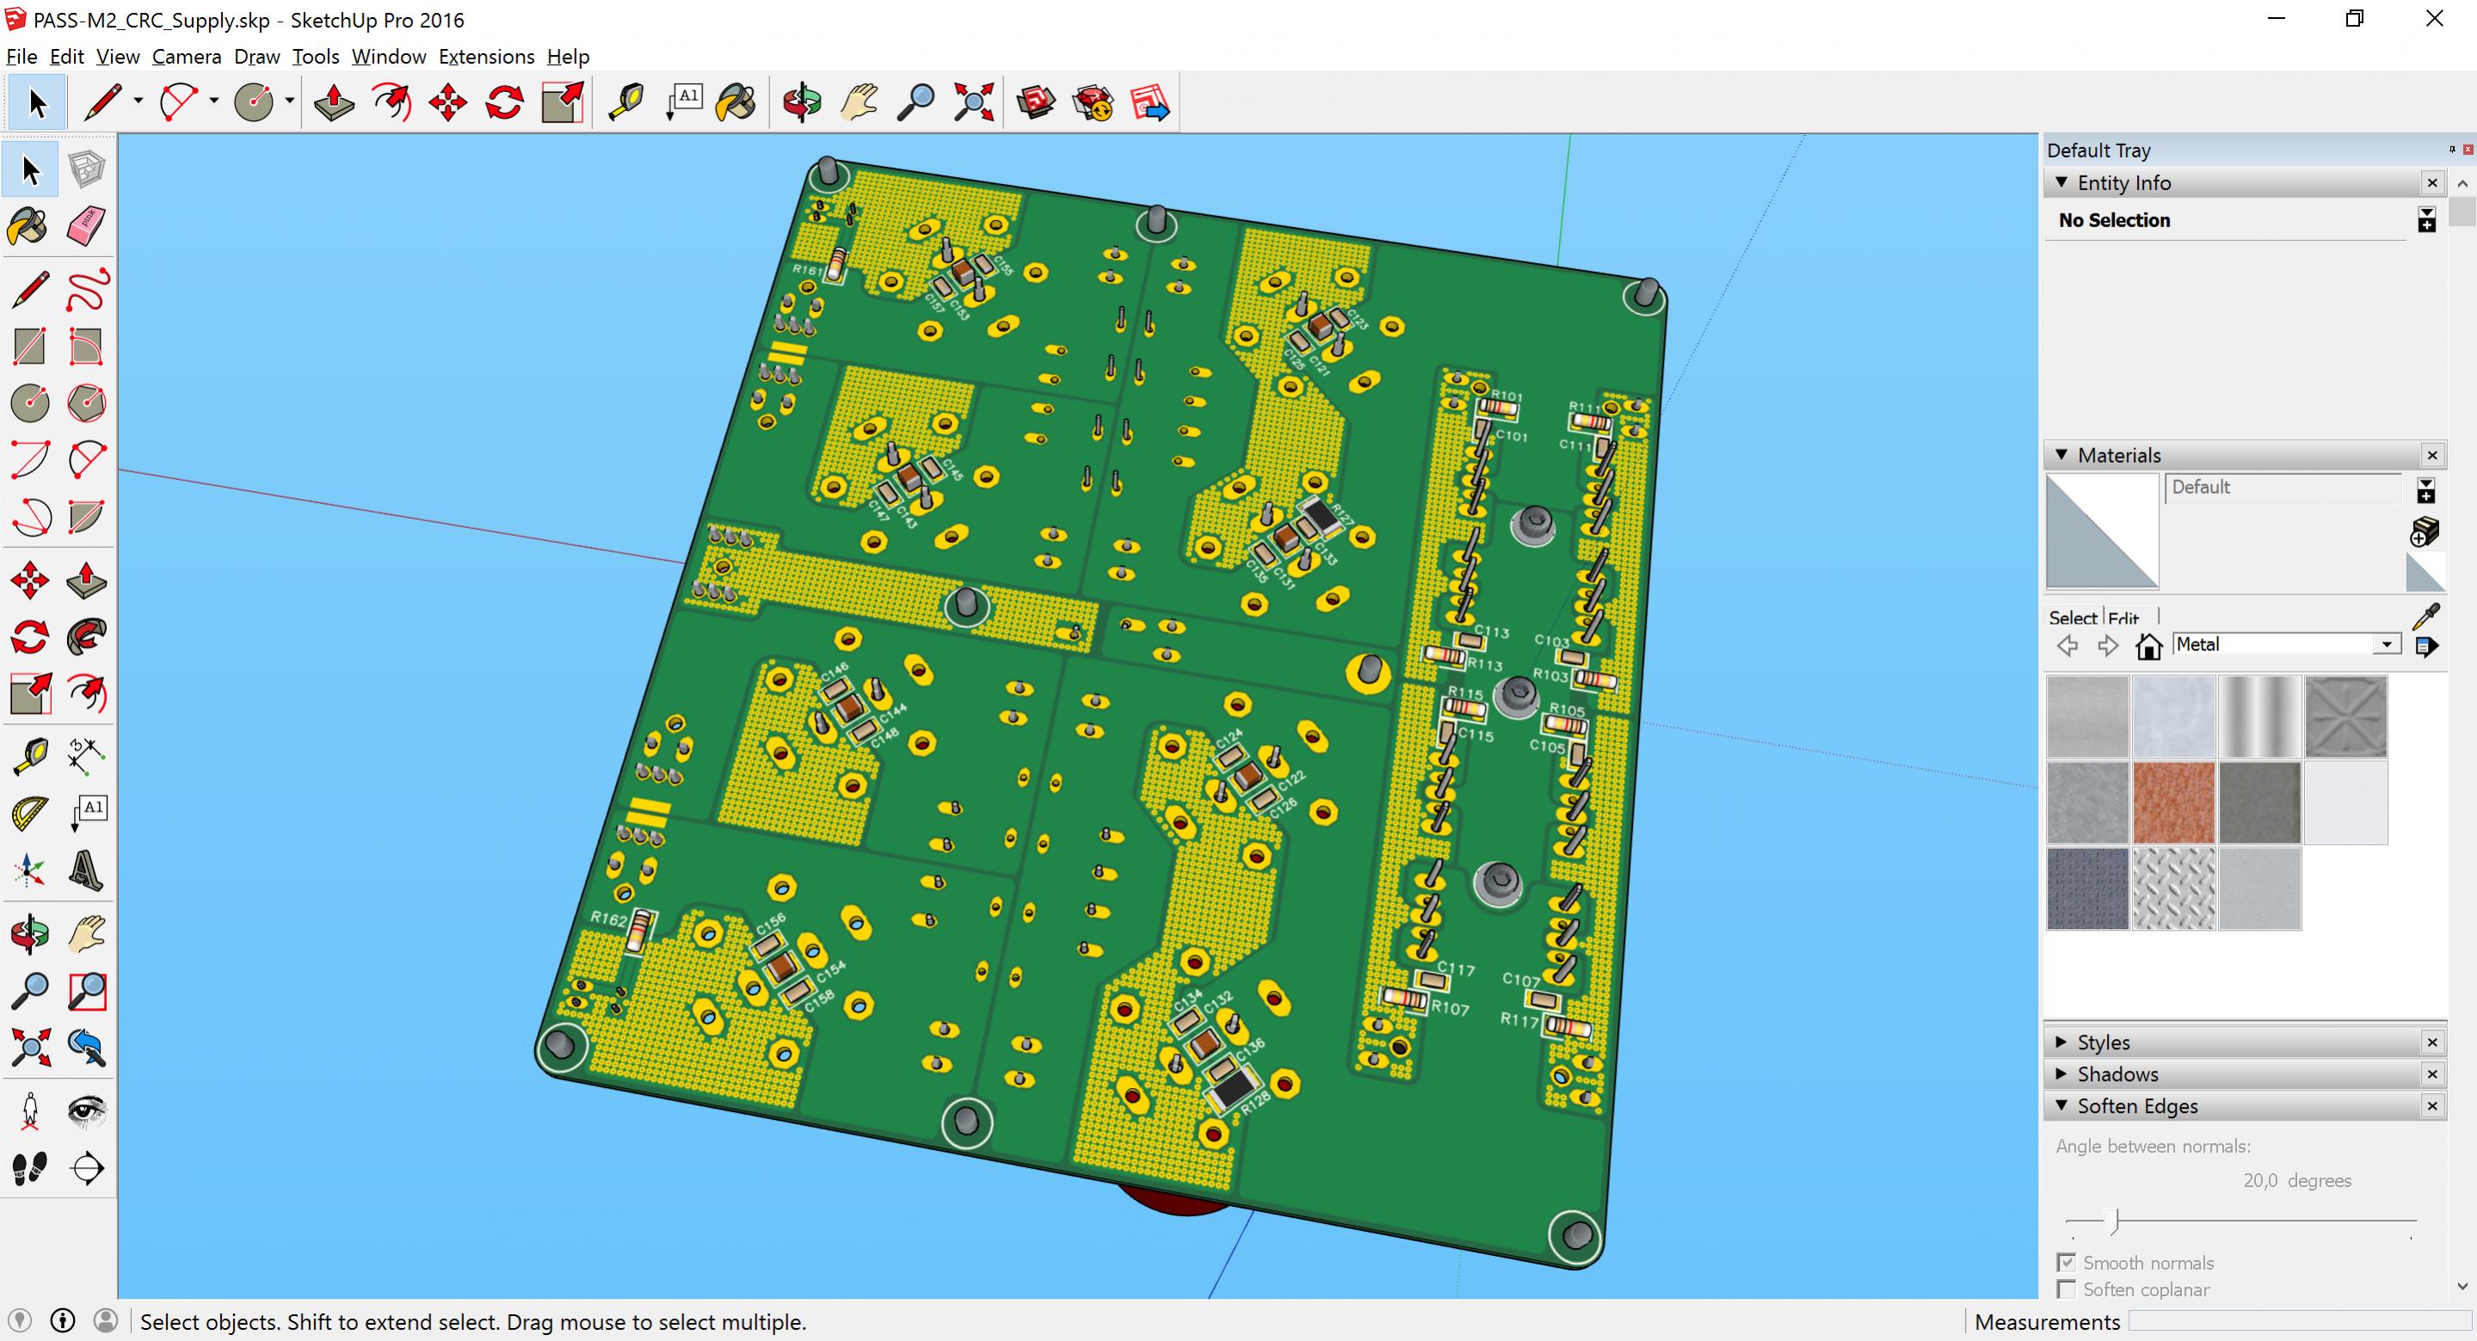Image resolution: width=2477 pixels, height=1341 pixels.
Task: Open the Window menu
Action: (389, 57)
